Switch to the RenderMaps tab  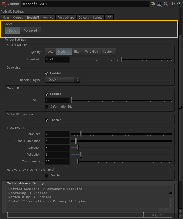coord(66,18)
